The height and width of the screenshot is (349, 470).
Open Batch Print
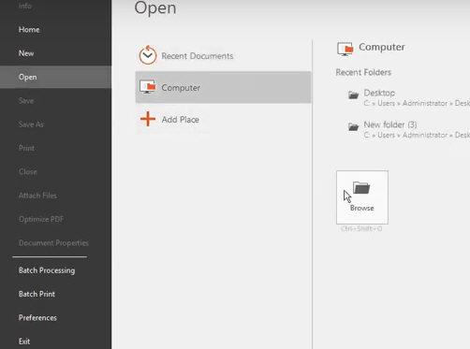37,294
